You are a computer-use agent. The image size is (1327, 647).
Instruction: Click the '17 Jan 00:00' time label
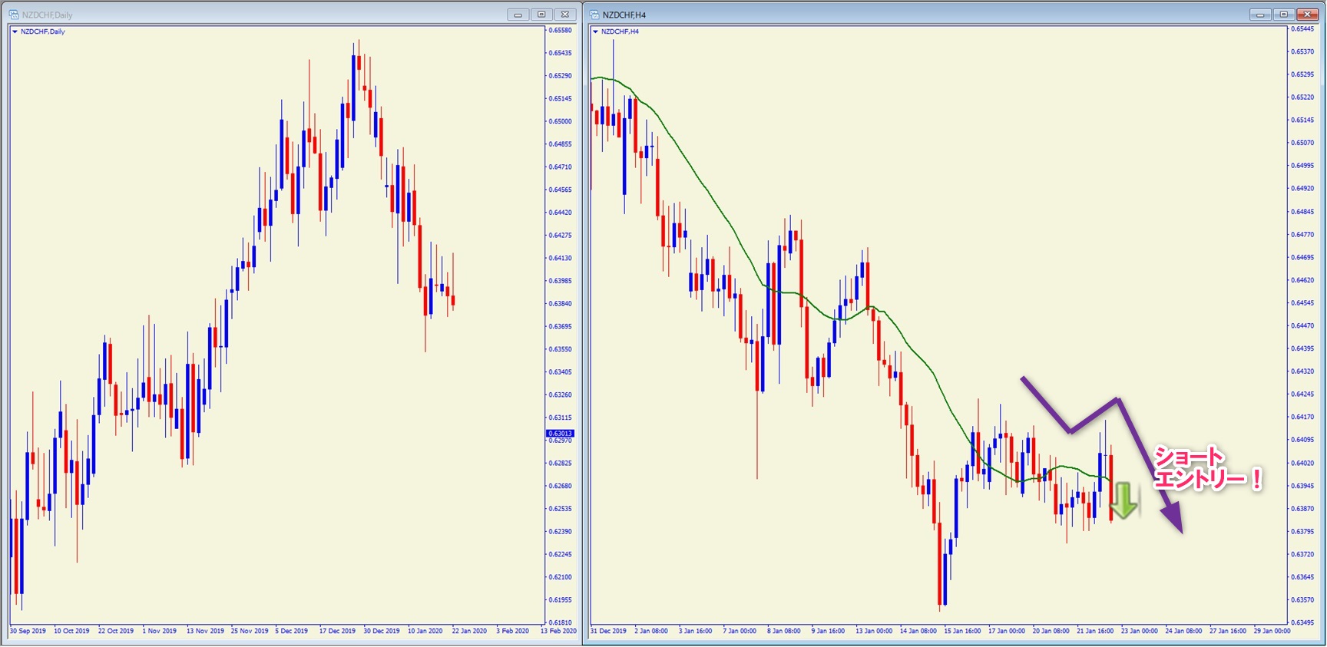[1007, 631]
